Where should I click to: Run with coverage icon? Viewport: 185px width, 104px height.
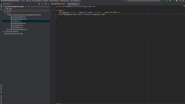170,1
